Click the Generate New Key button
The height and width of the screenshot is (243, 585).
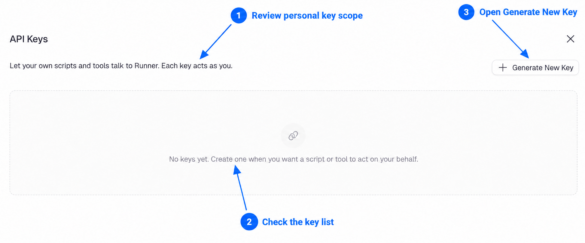pos(535,67)
